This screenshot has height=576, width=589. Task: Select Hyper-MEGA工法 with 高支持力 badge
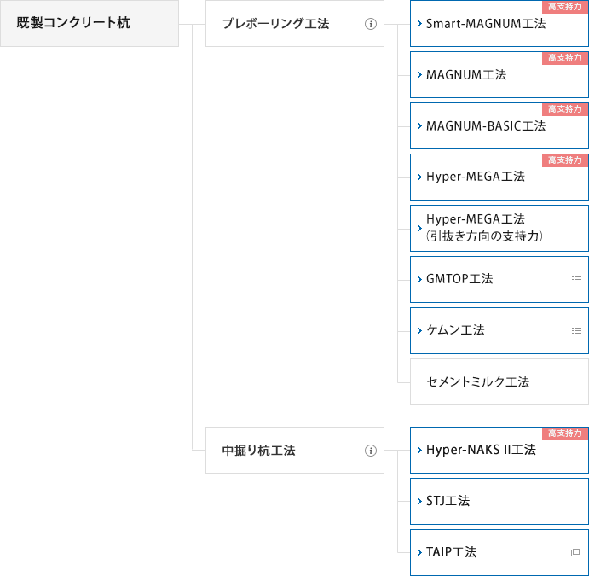pyautogui.click(x=499, y=177)
